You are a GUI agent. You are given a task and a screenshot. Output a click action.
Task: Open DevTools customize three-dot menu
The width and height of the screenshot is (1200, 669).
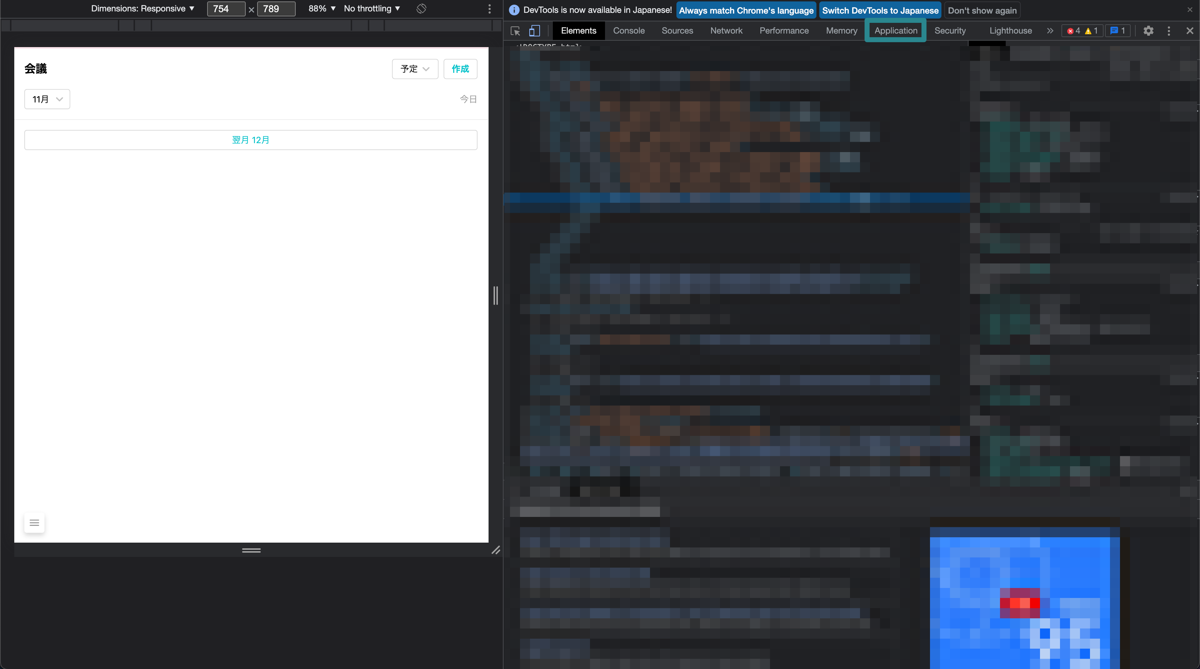1169,31
